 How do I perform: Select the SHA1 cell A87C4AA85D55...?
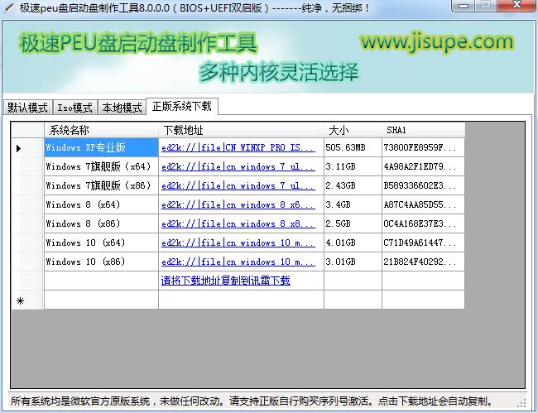(x=424, y=204)
